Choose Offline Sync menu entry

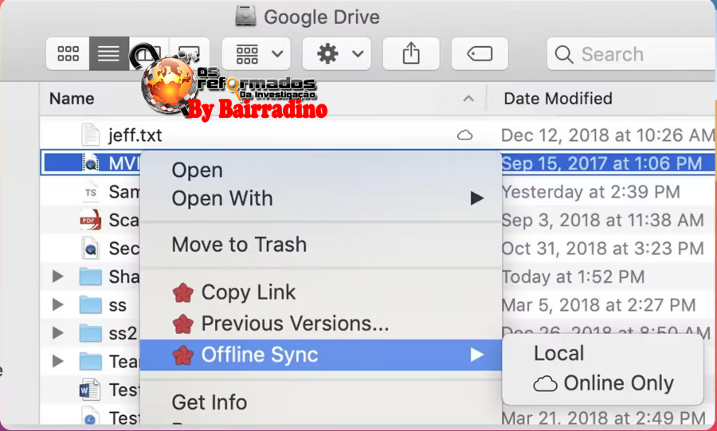click(x=321, y=355)
